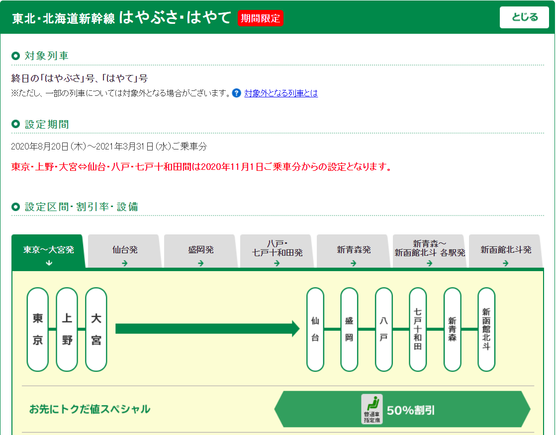Click the 大宮 station pill

pos(96,329)
